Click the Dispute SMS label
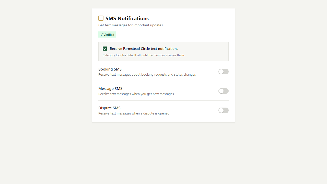Screen dimensions: 327x184 tap(109, 108)
